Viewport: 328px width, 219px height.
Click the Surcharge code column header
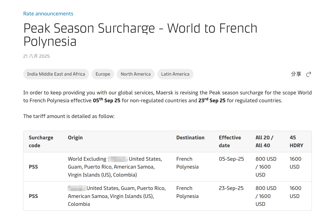coord(41,141)
